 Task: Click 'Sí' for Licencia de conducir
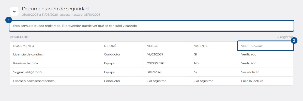point(195,54)
